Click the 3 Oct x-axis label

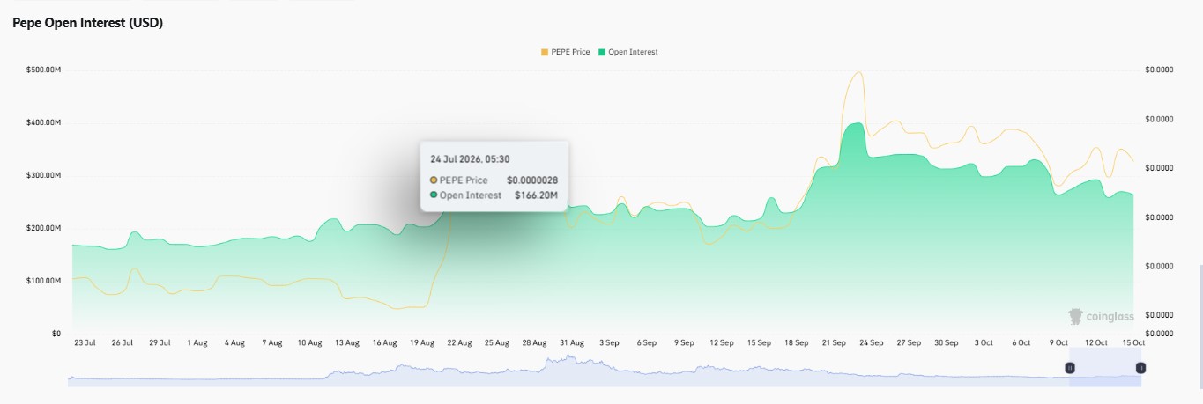pyautogui.click(x=984, y=342)
